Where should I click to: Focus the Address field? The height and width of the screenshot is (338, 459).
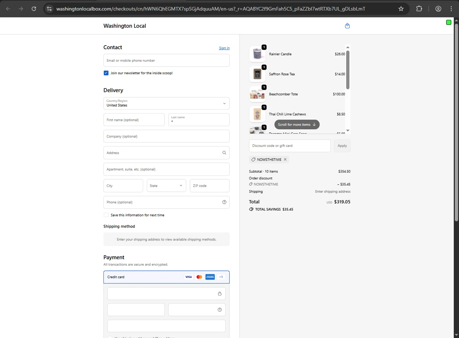click(x=166, y=153)
